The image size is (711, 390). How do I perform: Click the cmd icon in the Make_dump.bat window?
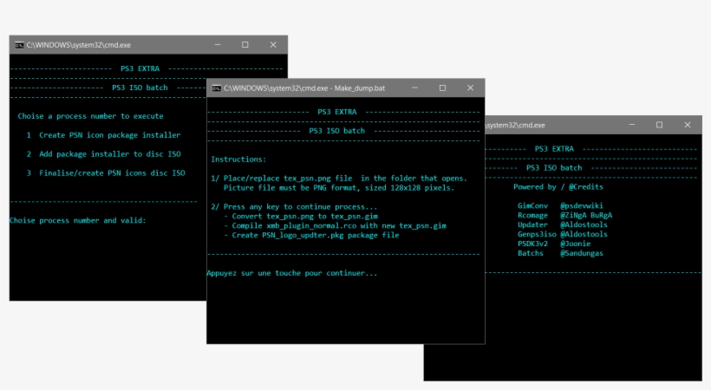point(215,88)
